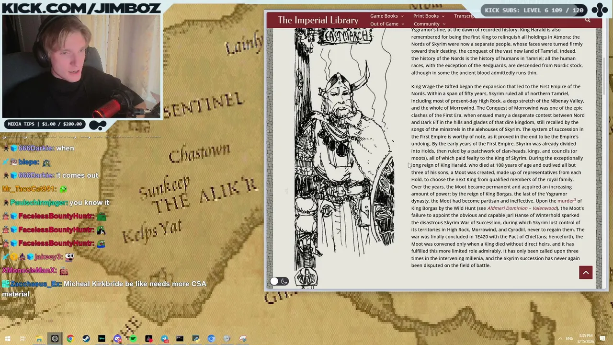Open the teal waveform app on taskbar
Image resolution: width=613 pixels, height=345 pixels.
pyautogui.click(x=102, y=339)
